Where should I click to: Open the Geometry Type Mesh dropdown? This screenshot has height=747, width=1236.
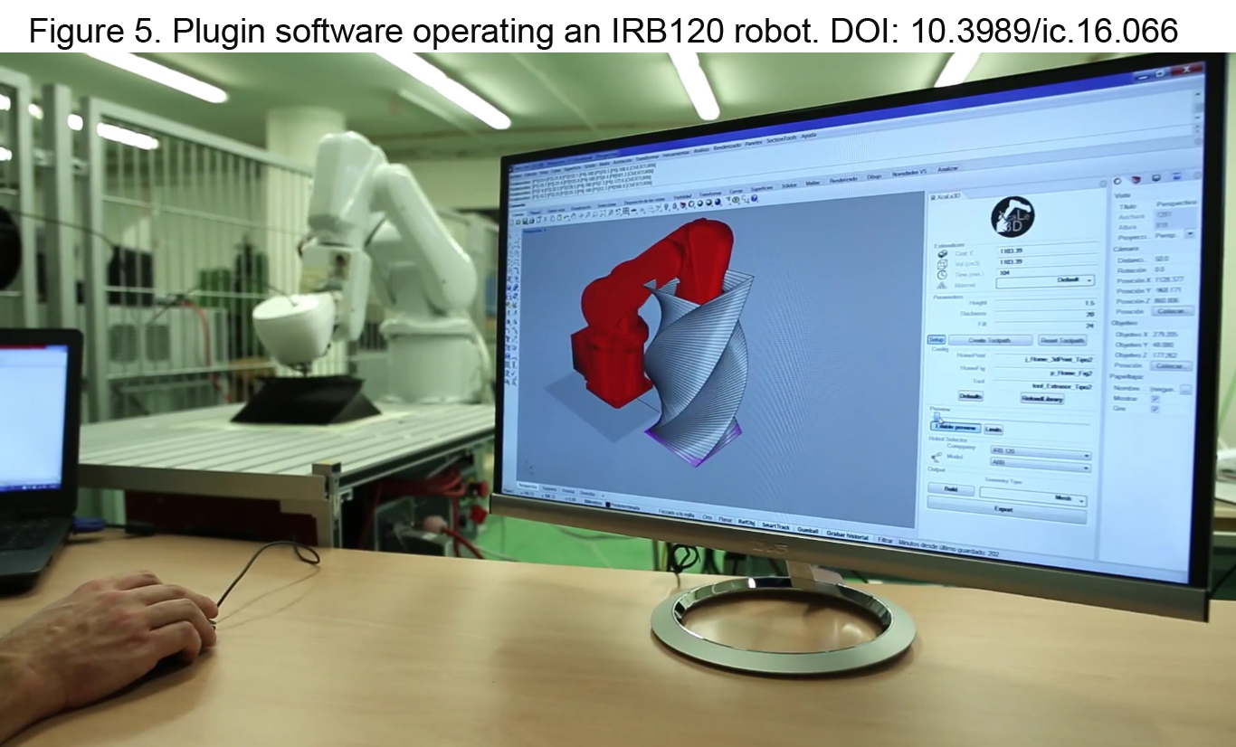pos(1033,496)
